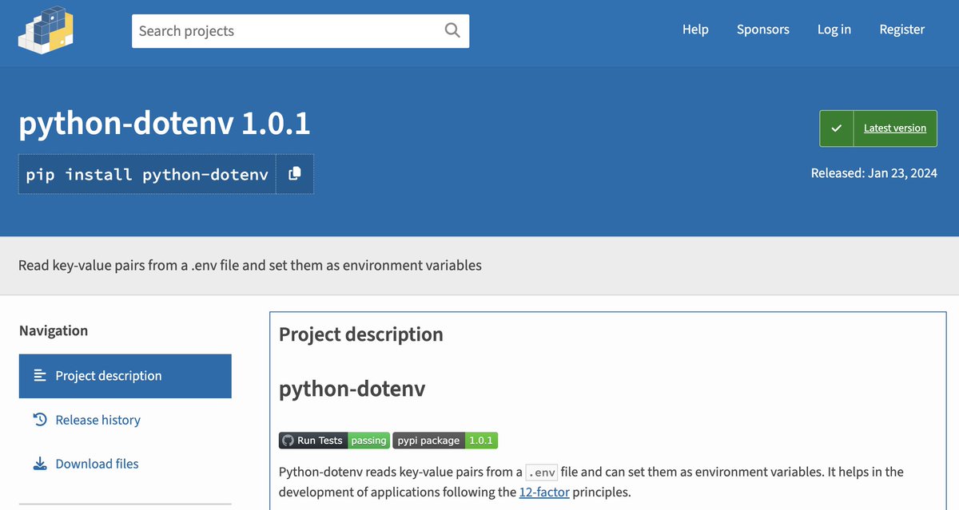Image resolution: width=959 pixels, height=510 pixels.
Task: Click the search magnifier icon
Action: coord(452,30)
